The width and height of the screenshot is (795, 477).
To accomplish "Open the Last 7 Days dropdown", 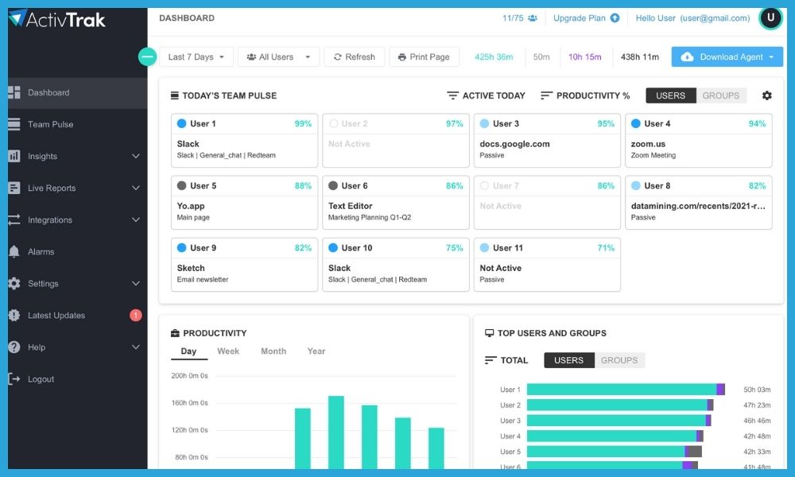I will (x=196, y=56).
